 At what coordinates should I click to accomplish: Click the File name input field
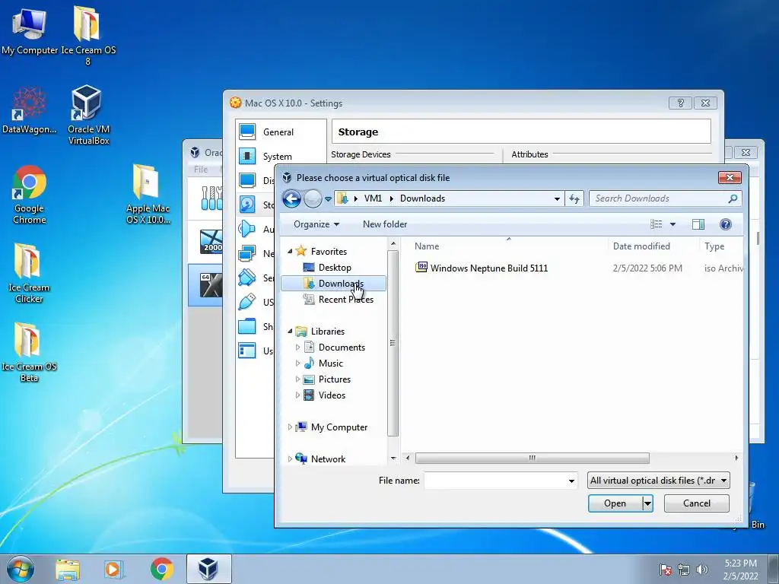pos(495,481)
